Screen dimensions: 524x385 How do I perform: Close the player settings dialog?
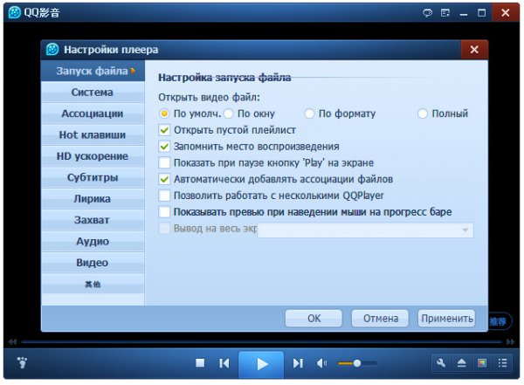pos(474,50)
